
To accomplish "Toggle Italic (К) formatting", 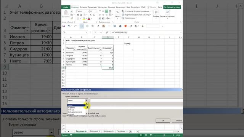I will coord(81,15).
